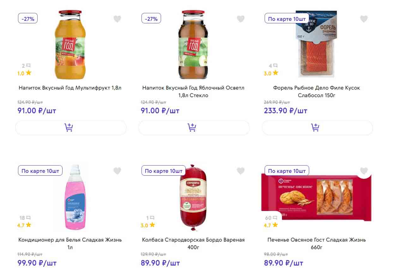
Task: Click the По карте 10шт badge on Колбаса
Action: [x=164, y=171]
